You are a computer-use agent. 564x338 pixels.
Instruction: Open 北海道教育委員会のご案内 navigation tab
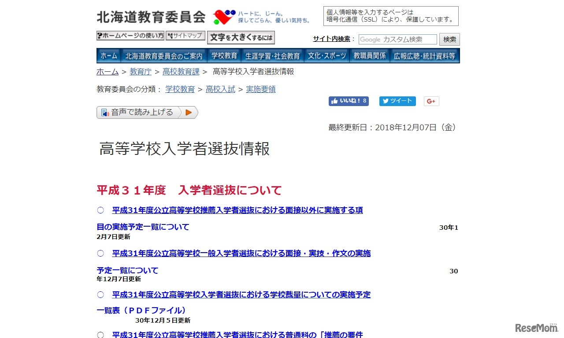coord(164,56)
